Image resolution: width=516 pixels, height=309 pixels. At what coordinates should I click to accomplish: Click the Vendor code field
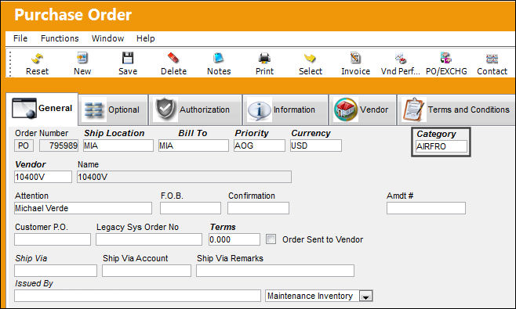click(43, 177)
